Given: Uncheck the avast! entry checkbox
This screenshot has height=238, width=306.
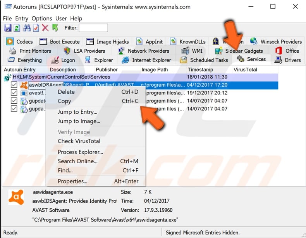Looking at the screenshot, I should point(14,93).
